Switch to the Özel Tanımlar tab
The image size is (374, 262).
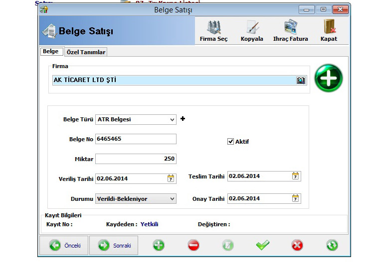click(86, 52)
